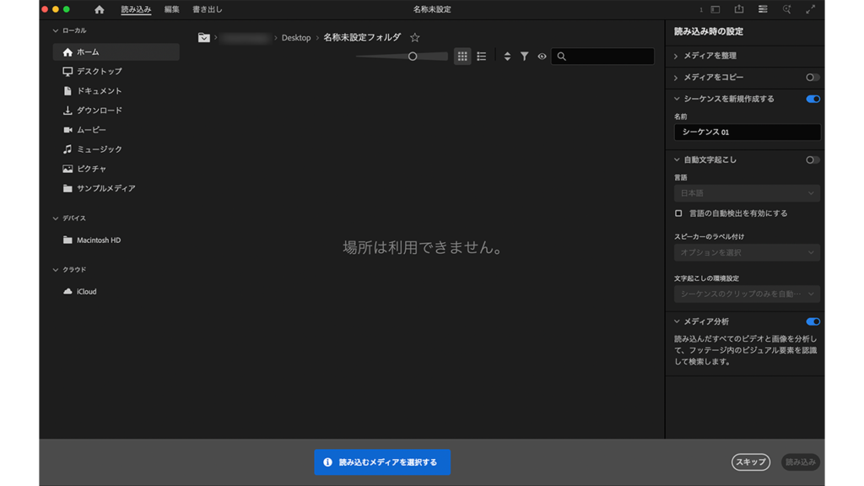Toggle fullscreen with the arrows icon
Viewport: 864px width, 486px height.
point(811,9)
